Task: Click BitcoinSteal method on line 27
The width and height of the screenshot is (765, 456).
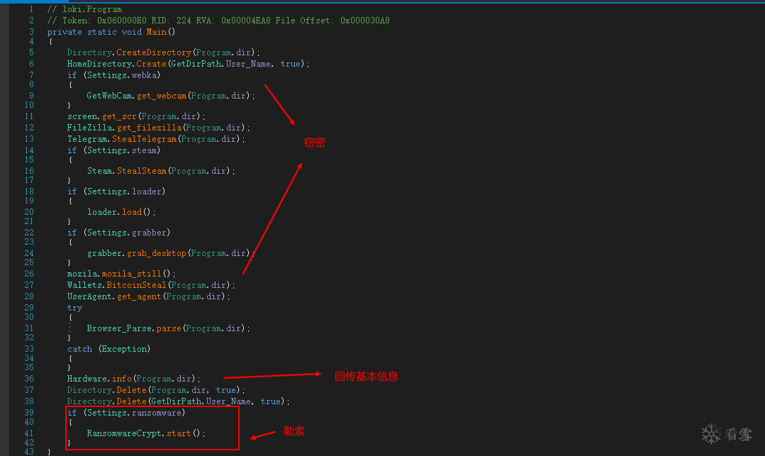Action: (136, 284)
